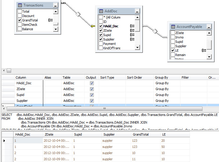
Task: Click the AddDoc list scroll down arrow
Action: click(x=137, y=48)
